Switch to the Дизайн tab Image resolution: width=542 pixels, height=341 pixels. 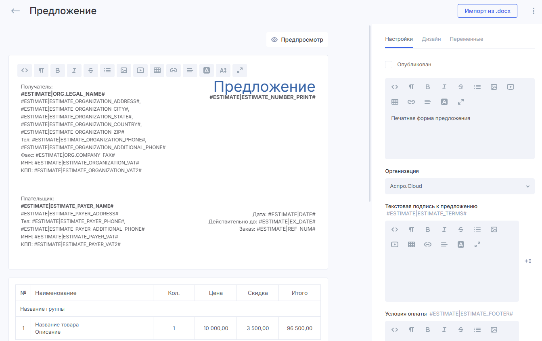(431, 39)
